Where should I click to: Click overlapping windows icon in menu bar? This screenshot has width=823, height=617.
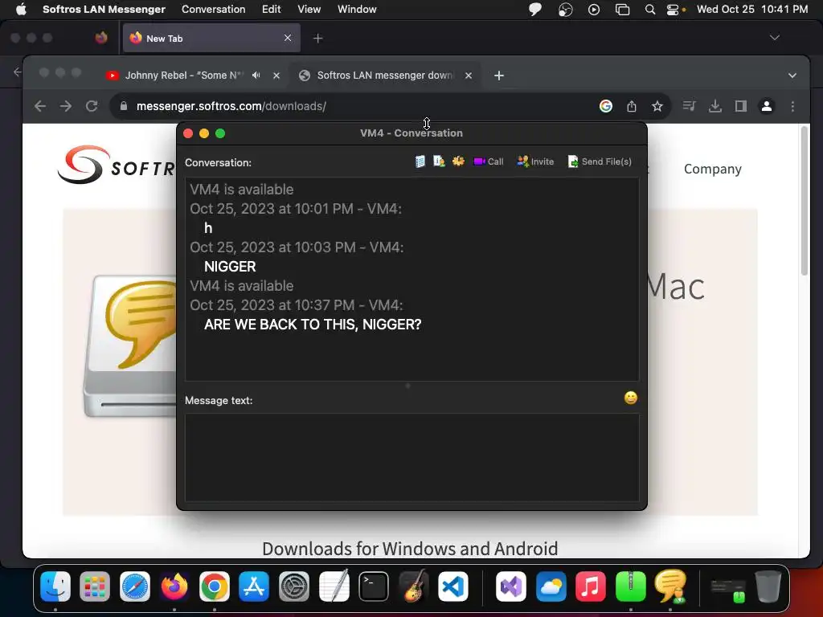tap(623, 10)
